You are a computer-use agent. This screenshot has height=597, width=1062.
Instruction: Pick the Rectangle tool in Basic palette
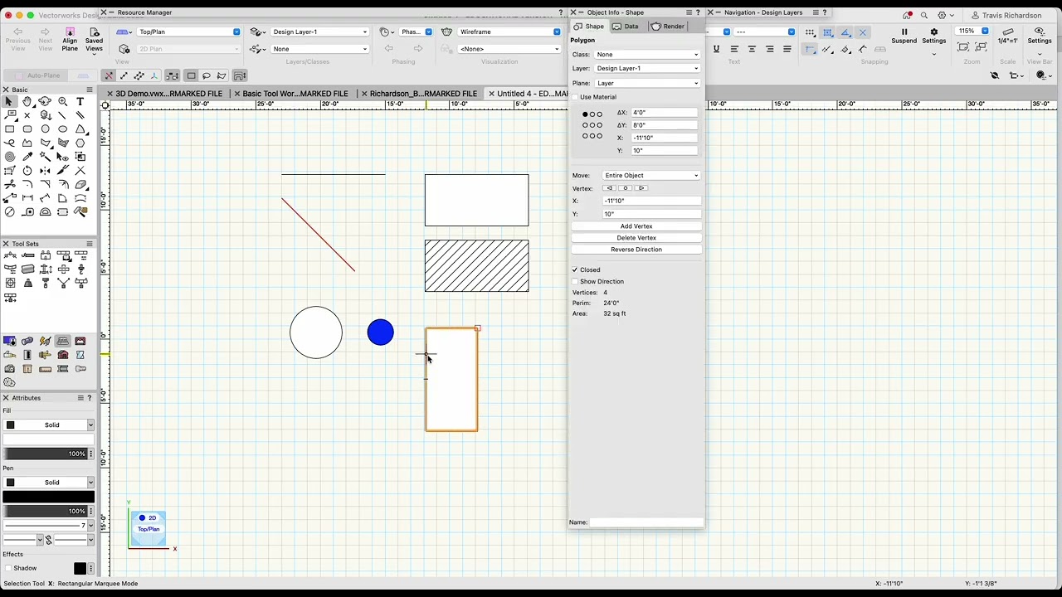[x=9, y=129]
